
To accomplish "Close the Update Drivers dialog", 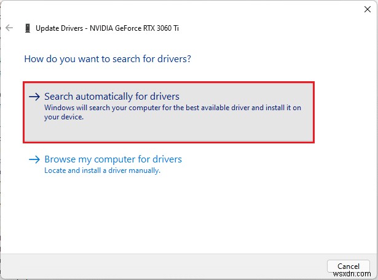I will (x=368, y=9).
